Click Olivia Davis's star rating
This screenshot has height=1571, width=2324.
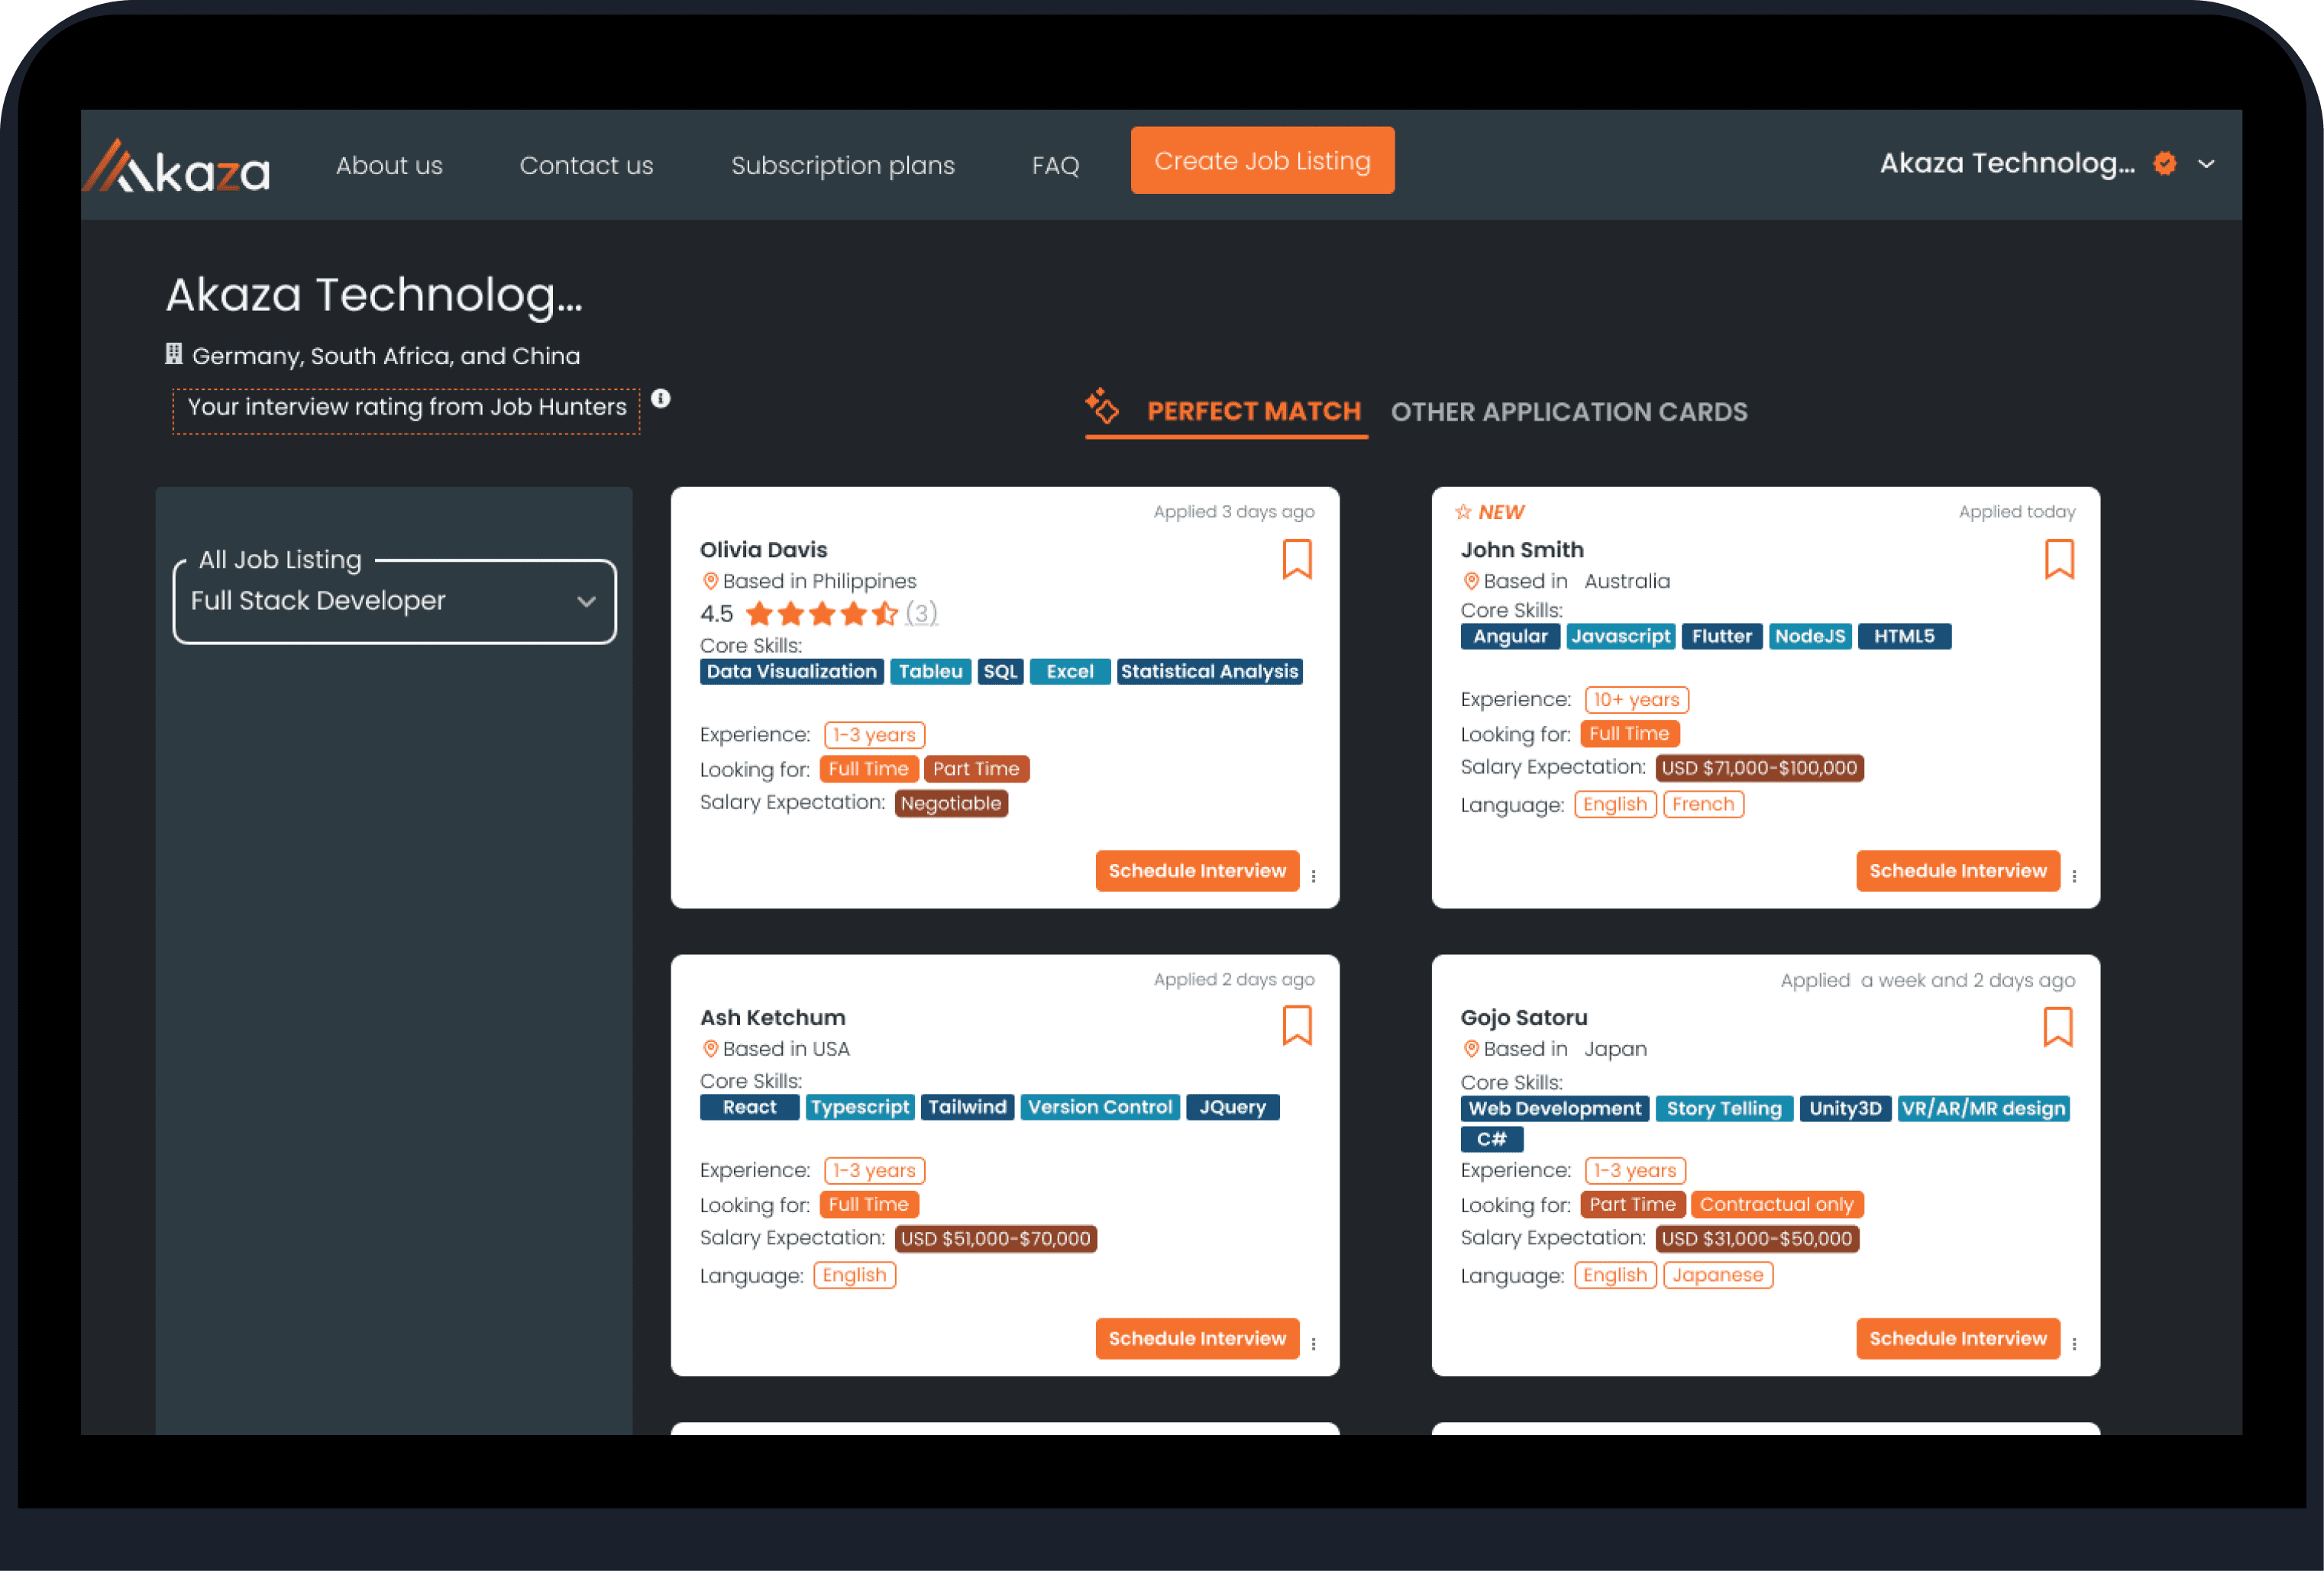[821, 614]
